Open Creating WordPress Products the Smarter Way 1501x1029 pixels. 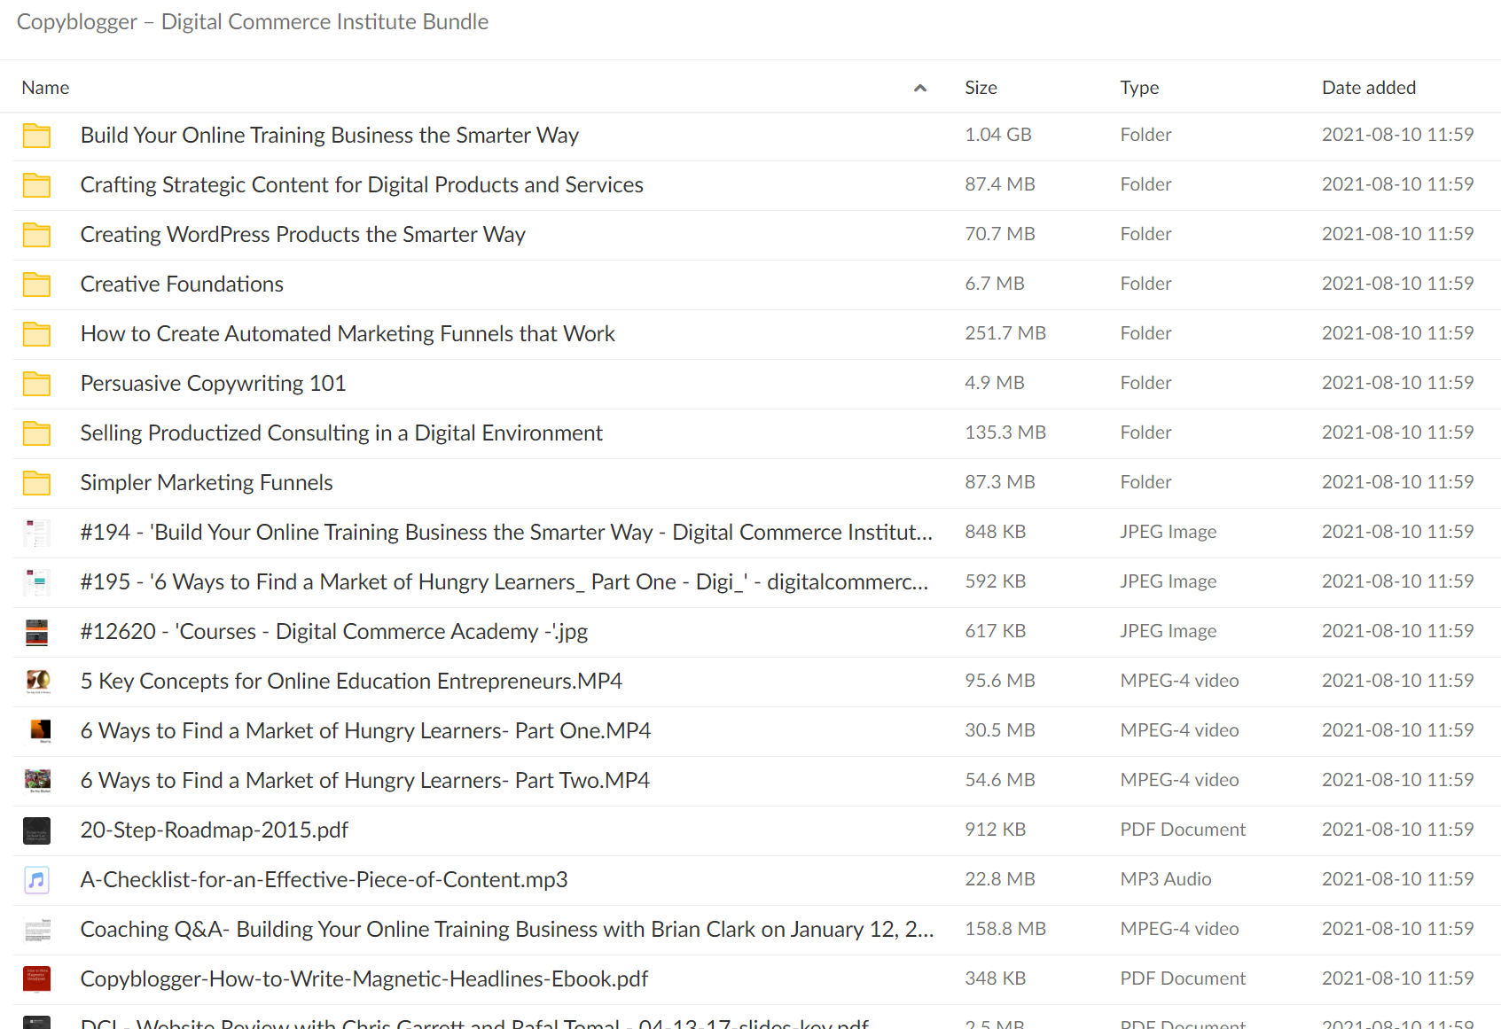pyautogui.click(x=303, y=235)
